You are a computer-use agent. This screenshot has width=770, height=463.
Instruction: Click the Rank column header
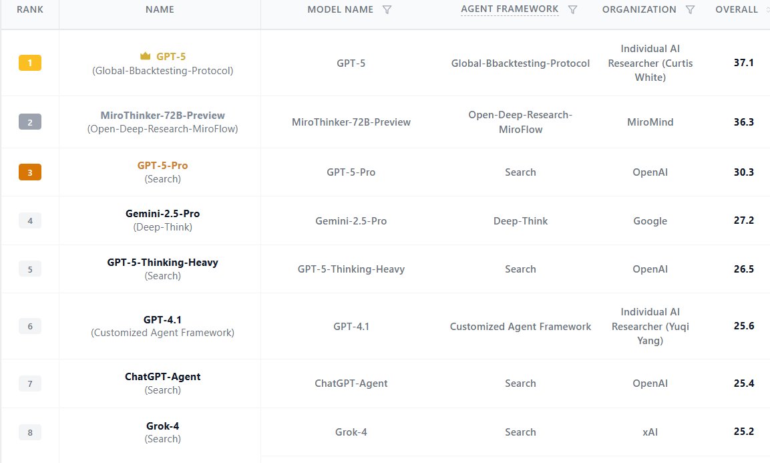point(30,10)
